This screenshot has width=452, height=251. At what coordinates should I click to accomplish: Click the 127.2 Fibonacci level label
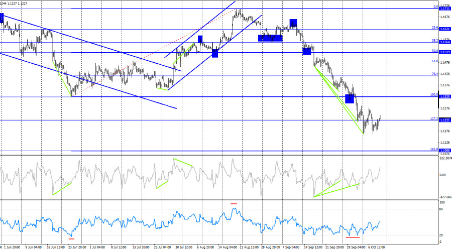pos(434,119)
